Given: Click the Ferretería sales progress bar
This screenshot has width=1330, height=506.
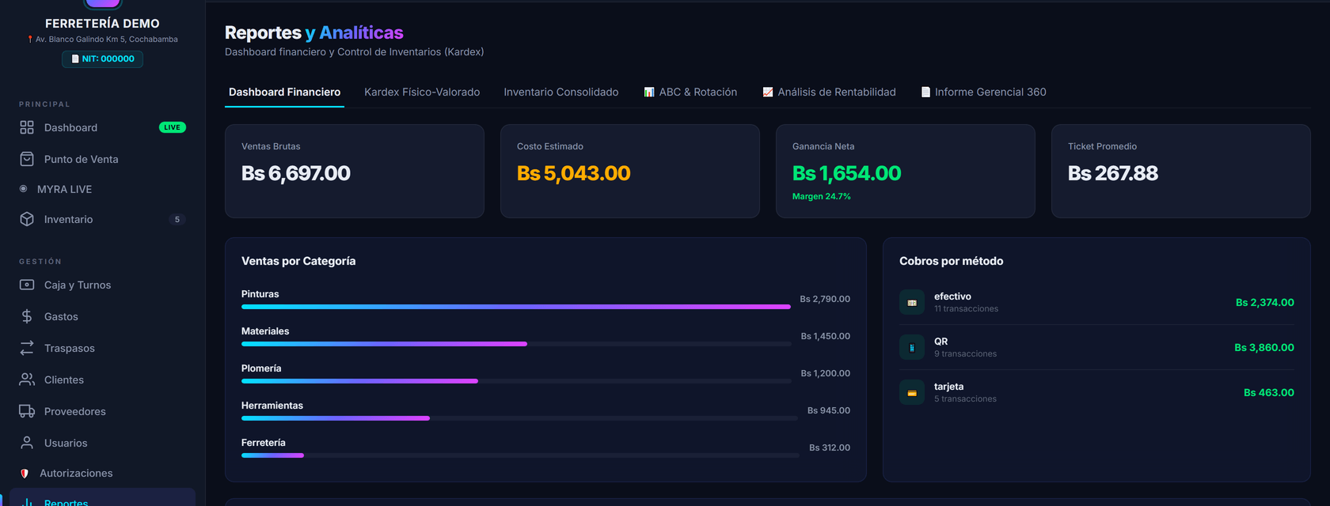Looking at the screenshot, I should click(x=520, y=455).
